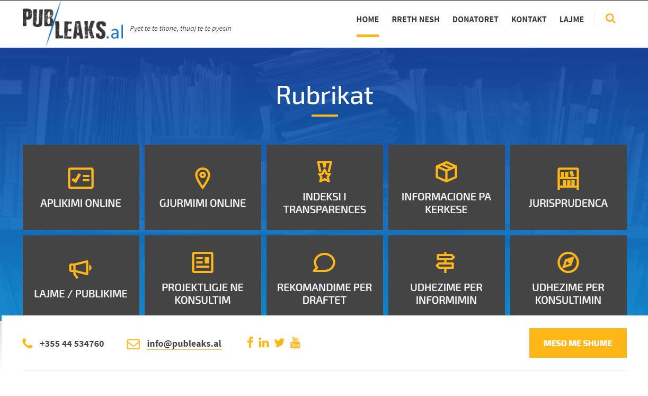Click the info@publeaks.al email link

pos(184,344)
